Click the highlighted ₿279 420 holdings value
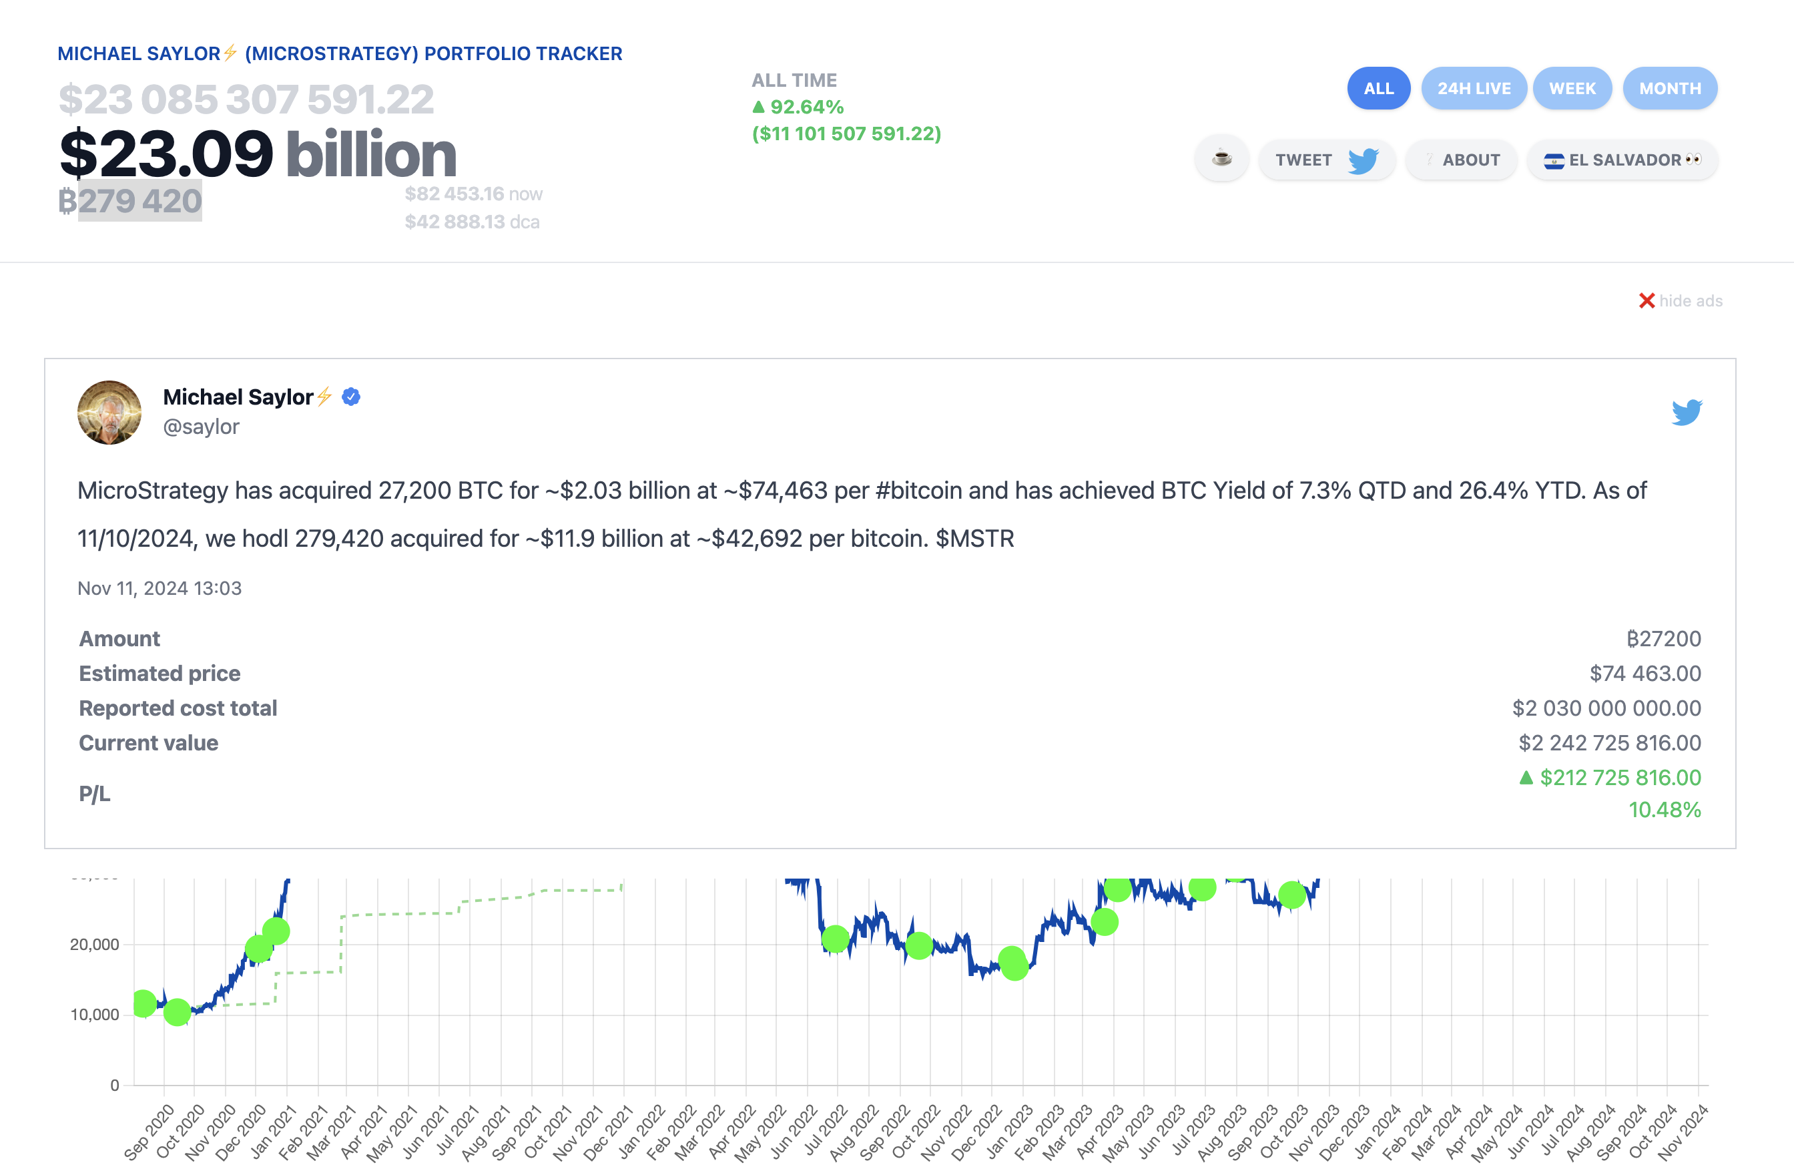1794x1175 pixels. tap(130, 200)
